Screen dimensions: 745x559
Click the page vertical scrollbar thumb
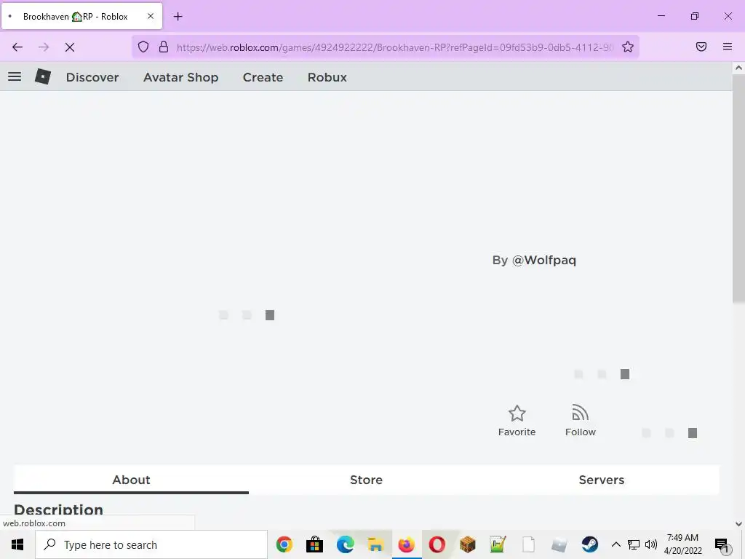tap(738, 188)
